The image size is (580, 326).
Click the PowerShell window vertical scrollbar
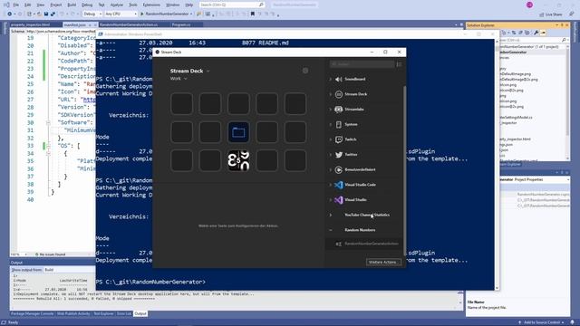coord(497,165)
